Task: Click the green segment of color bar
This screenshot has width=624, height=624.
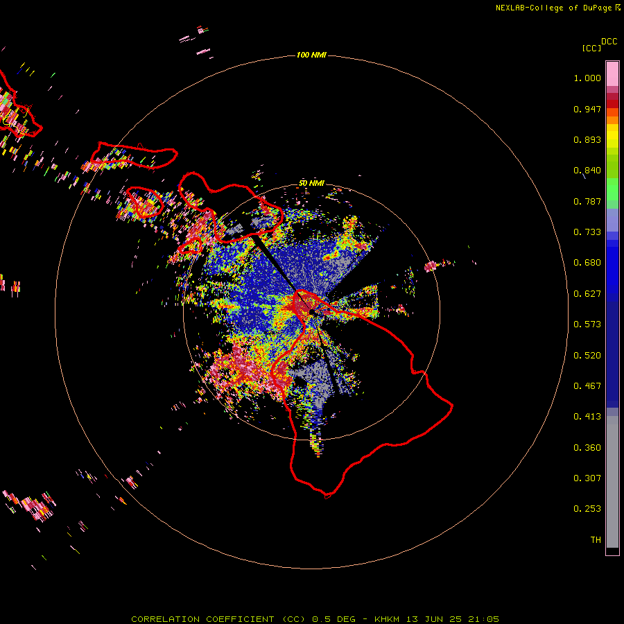Action: [612, 189]
